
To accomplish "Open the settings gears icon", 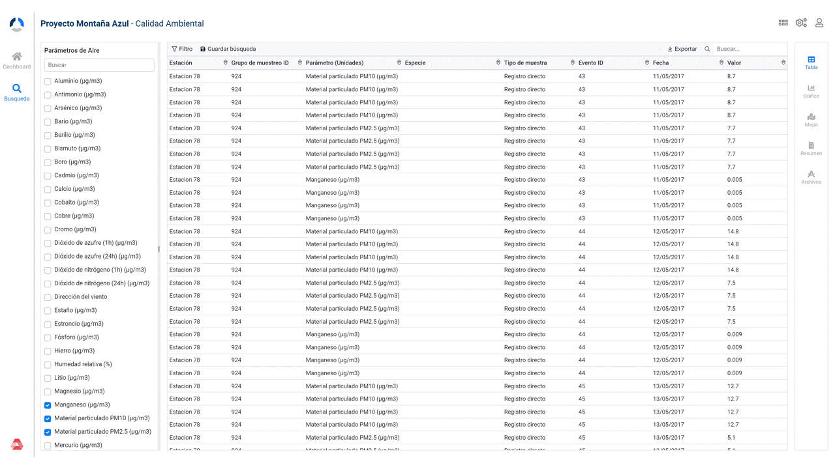I will pyautogui.click(x=801, y=23).
